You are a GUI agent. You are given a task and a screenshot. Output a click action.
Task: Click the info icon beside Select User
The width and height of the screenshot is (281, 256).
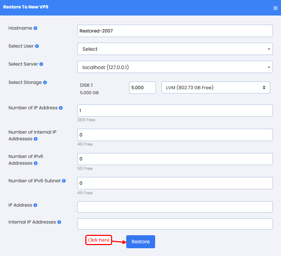point(37,46)
